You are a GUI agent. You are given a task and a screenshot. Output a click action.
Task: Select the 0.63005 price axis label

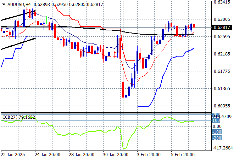pyautogui.click(x=222, y=19)
